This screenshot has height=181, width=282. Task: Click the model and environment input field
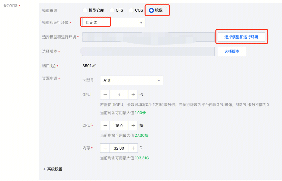[148, 37]
